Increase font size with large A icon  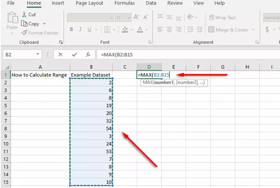(x=136, y=17)
